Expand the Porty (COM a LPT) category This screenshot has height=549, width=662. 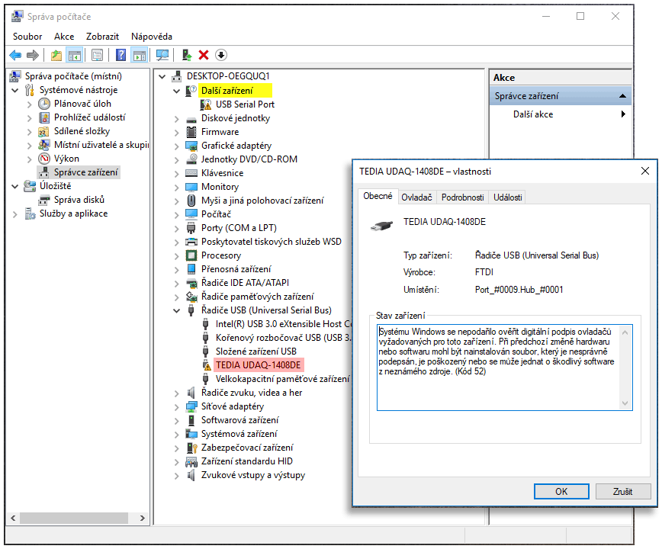(176, 228)
